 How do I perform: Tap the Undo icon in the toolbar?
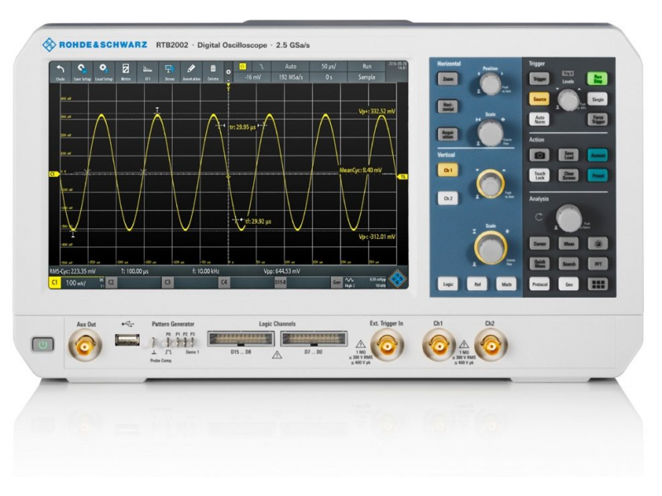[60, 71]
